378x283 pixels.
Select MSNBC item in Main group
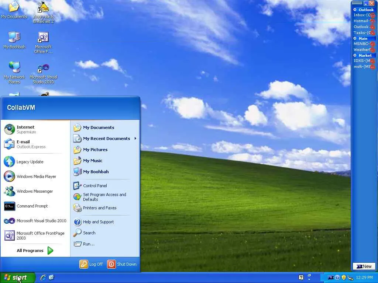pyautogui.click(x=364, y=44)
